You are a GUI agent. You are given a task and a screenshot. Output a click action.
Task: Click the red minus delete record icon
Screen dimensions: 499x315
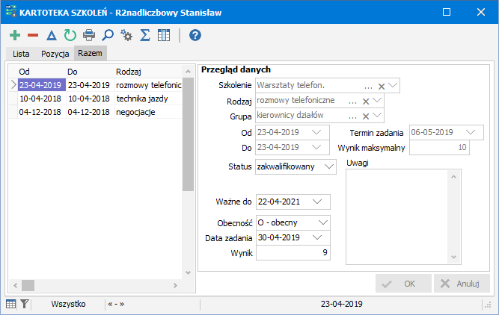tap(33, 35)
